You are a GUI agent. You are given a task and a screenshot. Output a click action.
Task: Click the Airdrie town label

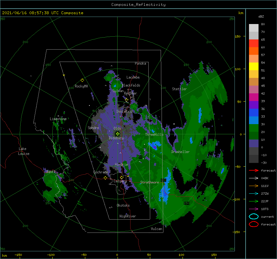121,164
